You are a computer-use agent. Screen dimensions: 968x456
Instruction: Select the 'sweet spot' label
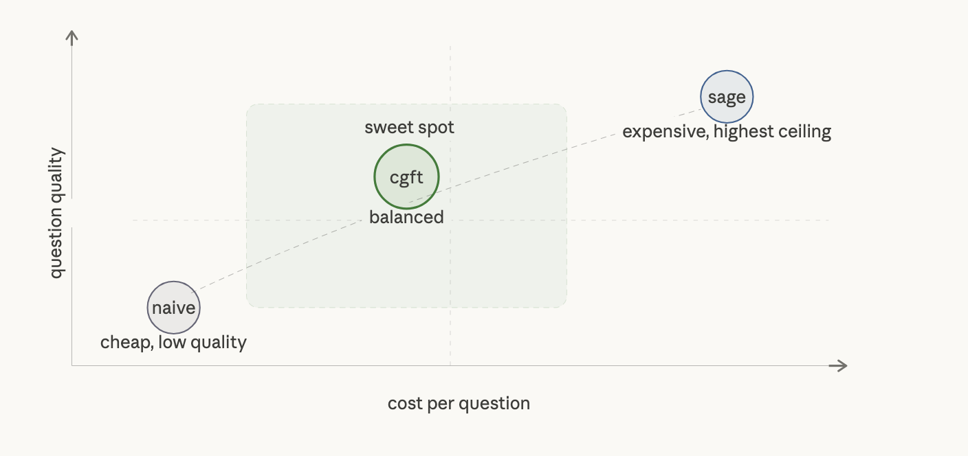point(409,127)
